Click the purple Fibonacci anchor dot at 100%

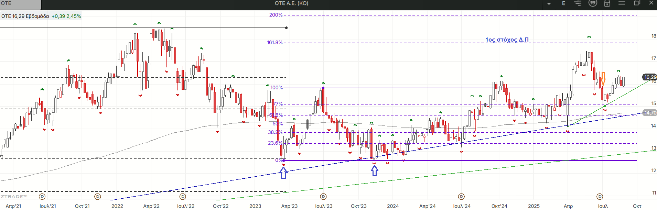323,88
